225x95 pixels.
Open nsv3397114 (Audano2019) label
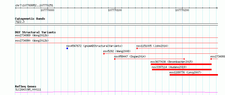(x=169, y=67)
